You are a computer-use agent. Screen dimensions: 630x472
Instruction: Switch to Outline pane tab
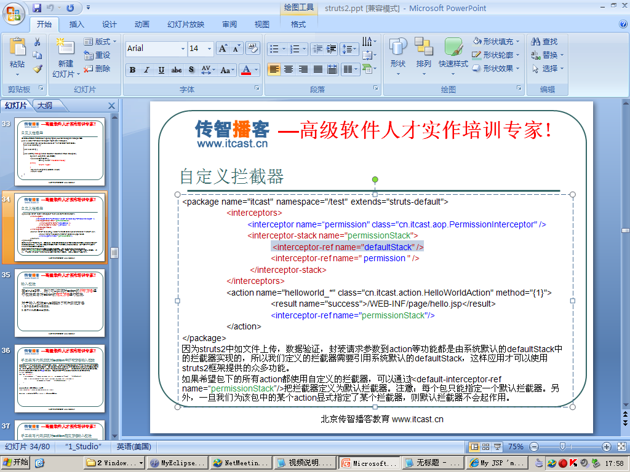(45, 106)
